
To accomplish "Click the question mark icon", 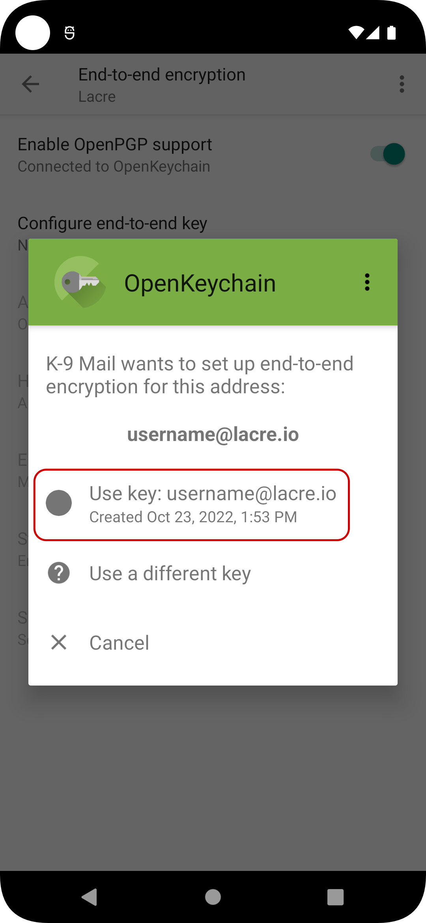I will pyautogui.click(x=59, y=573).
